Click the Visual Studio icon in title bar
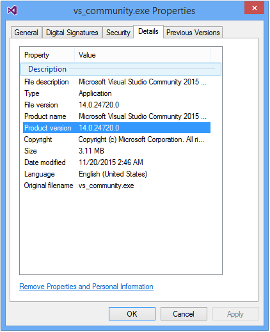 (12, 10)
